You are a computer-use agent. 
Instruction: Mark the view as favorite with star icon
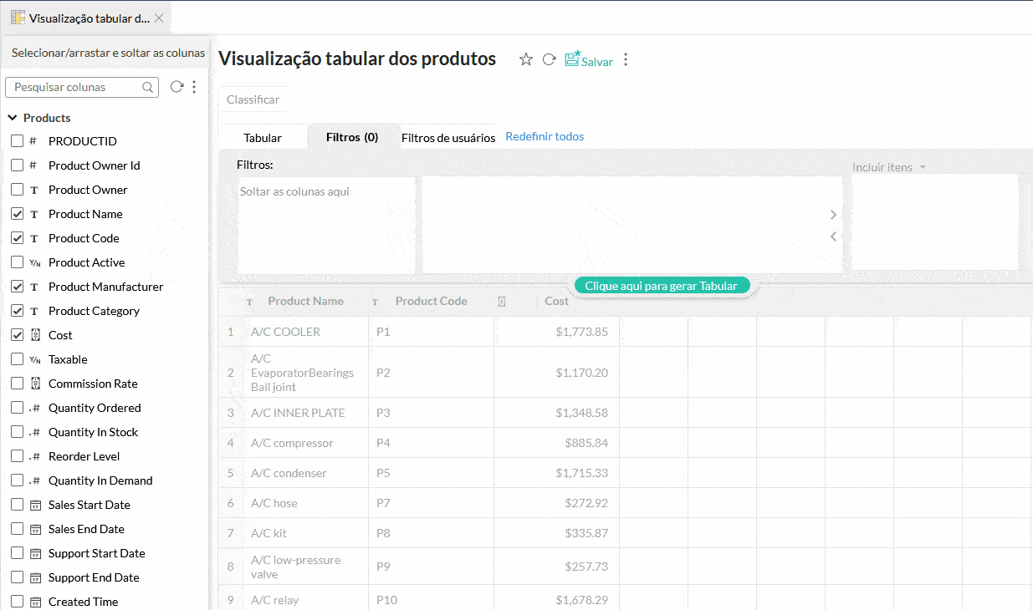coord(526,59)
